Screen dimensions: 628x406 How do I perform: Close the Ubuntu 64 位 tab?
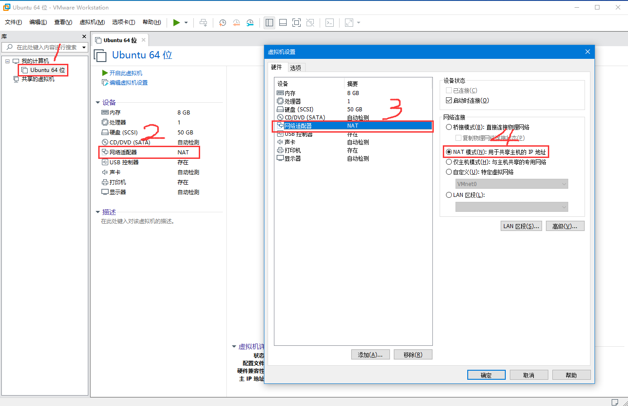point(144,40)
